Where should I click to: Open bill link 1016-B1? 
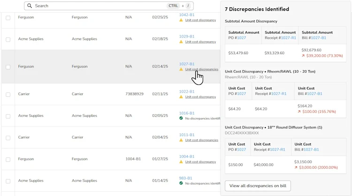point(187,113)
